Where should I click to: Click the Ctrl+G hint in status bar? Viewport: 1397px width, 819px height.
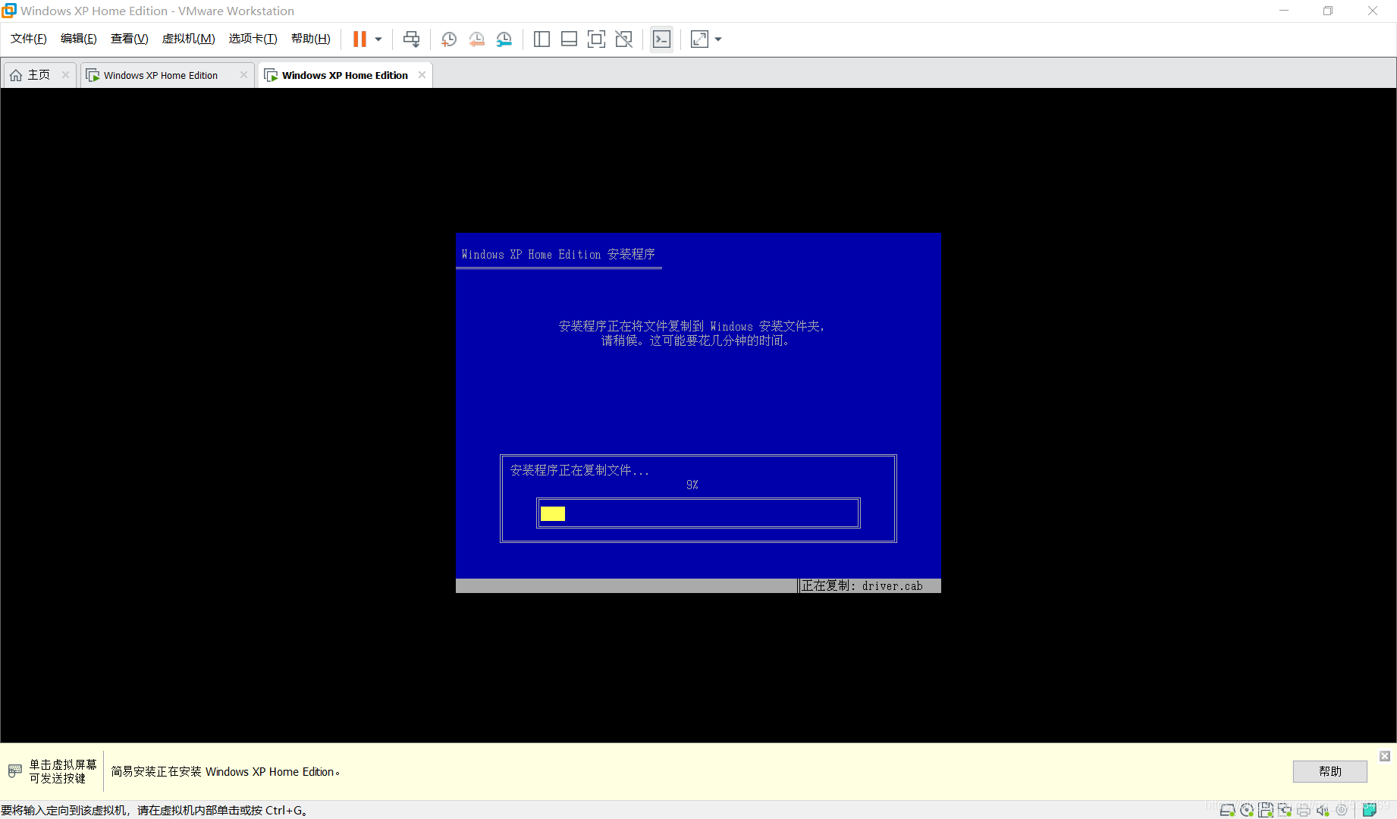pos(286,810)
